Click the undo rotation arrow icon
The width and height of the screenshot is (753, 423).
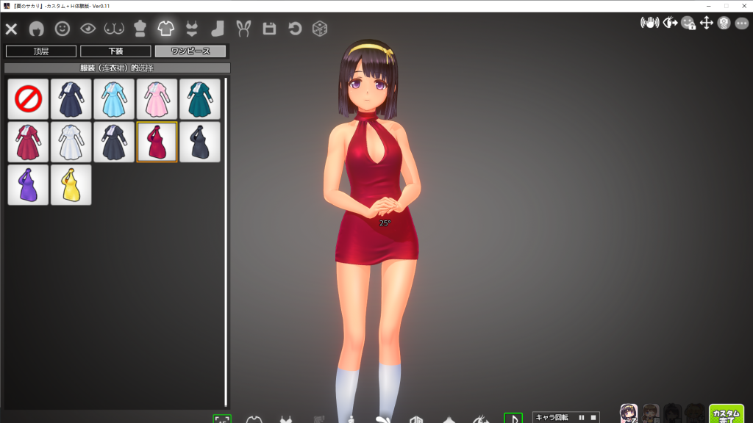296,29
